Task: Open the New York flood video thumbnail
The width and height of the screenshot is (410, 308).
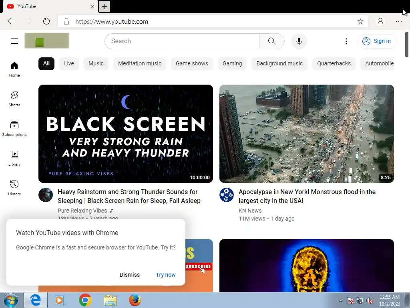Action: pos(306,134)
